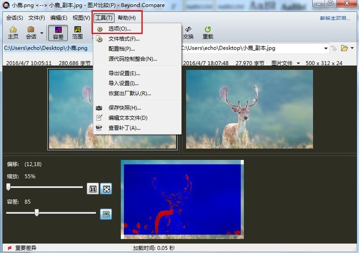
Task: Toggle the eye icon beside tolerance slider
Action: click(x=106, y=214)
